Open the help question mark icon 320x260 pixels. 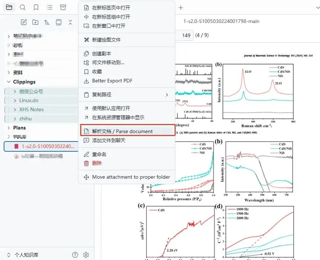click(x=75, y=255)
